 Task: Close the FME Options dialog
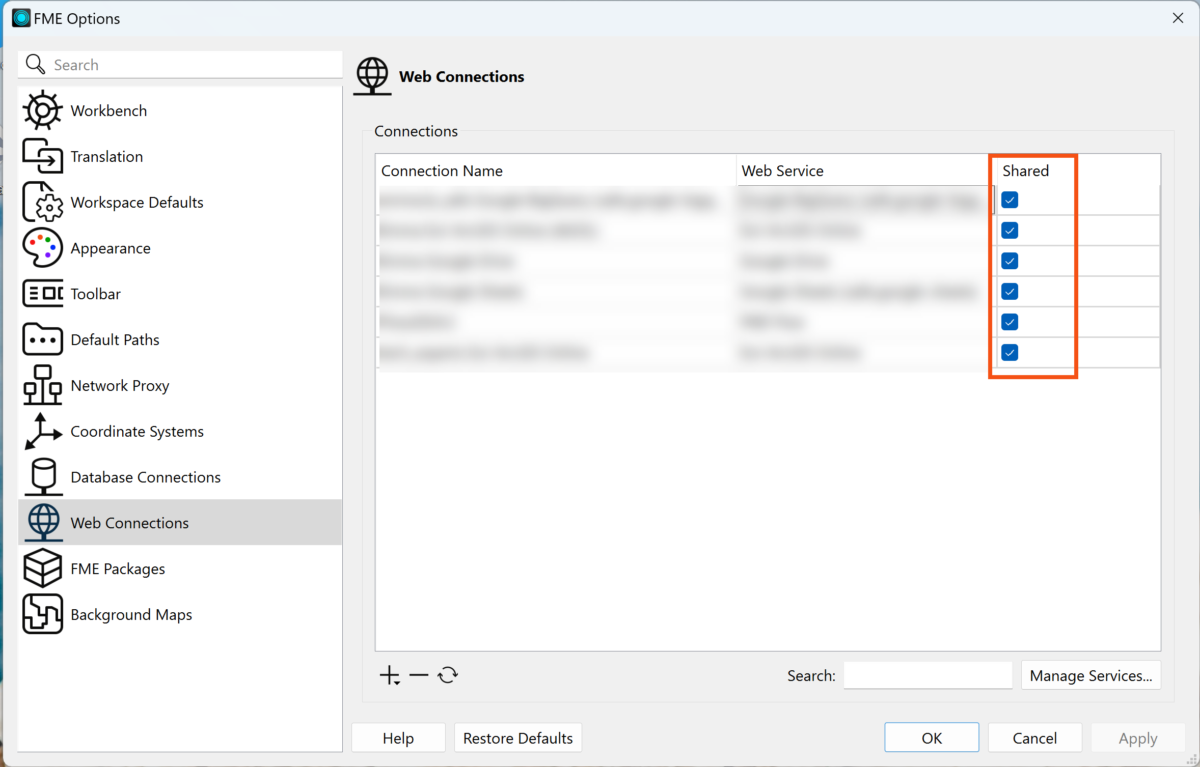tap(1178, 18)
